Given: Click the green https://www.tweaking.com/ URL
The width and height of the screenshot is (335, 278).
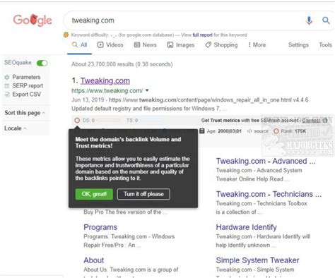Looking at the screenshot, I should 107,90.
